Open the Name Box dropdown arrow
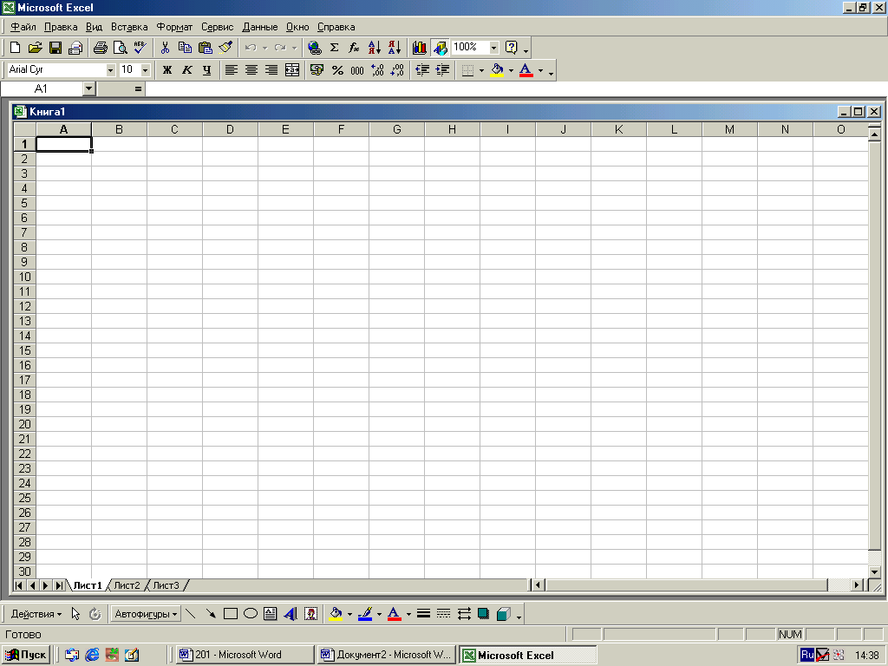This screenshot has height=666, width=888. (89, 89)
